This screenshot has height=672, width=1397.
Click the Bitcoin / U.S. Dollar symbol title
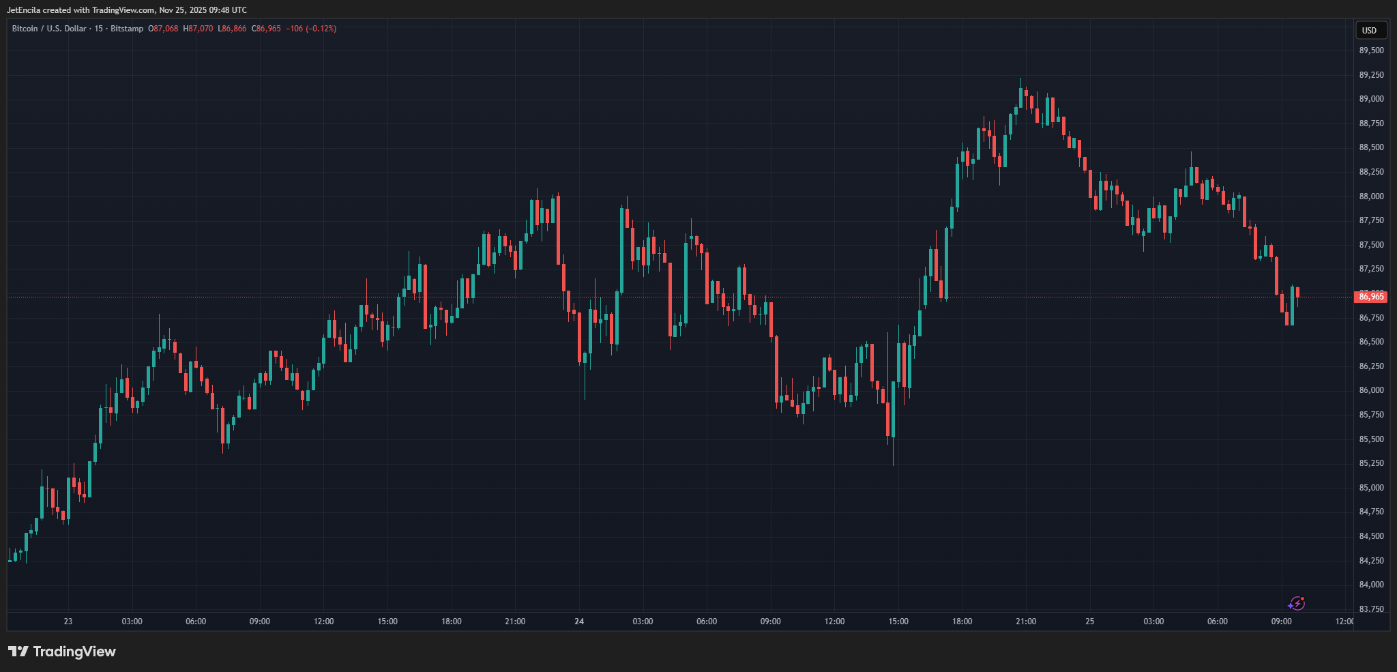pyautogui.click(x=49, y=29)
